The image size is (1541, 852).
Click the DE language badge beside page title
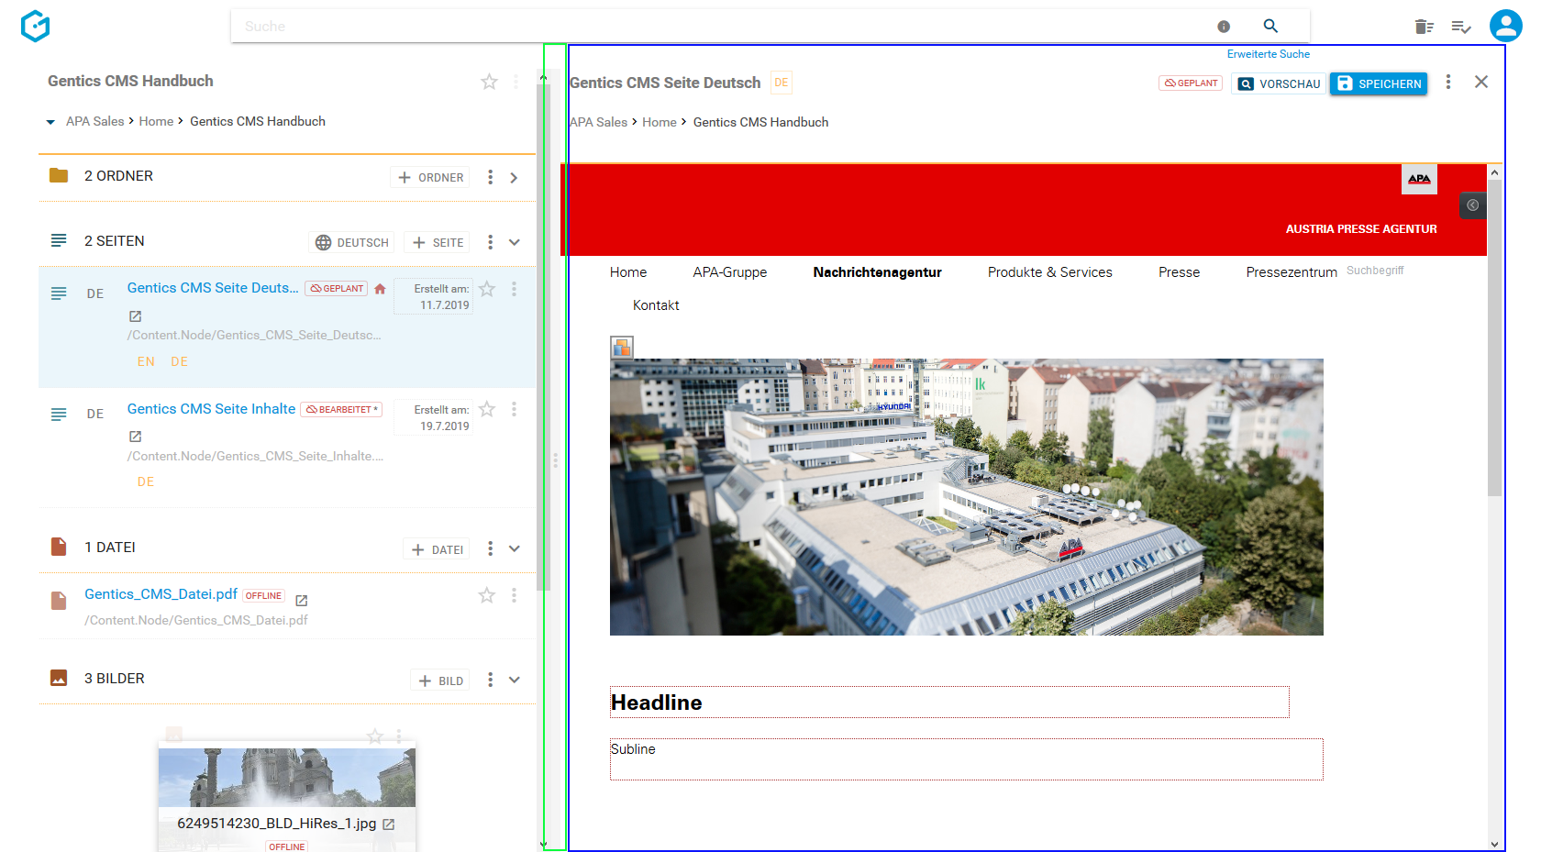point(782,83)
